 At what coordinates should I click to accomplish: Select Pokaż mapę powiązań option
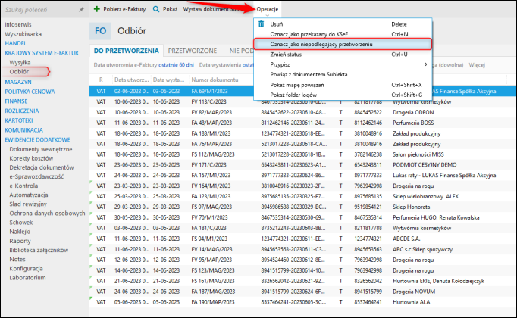300,85
